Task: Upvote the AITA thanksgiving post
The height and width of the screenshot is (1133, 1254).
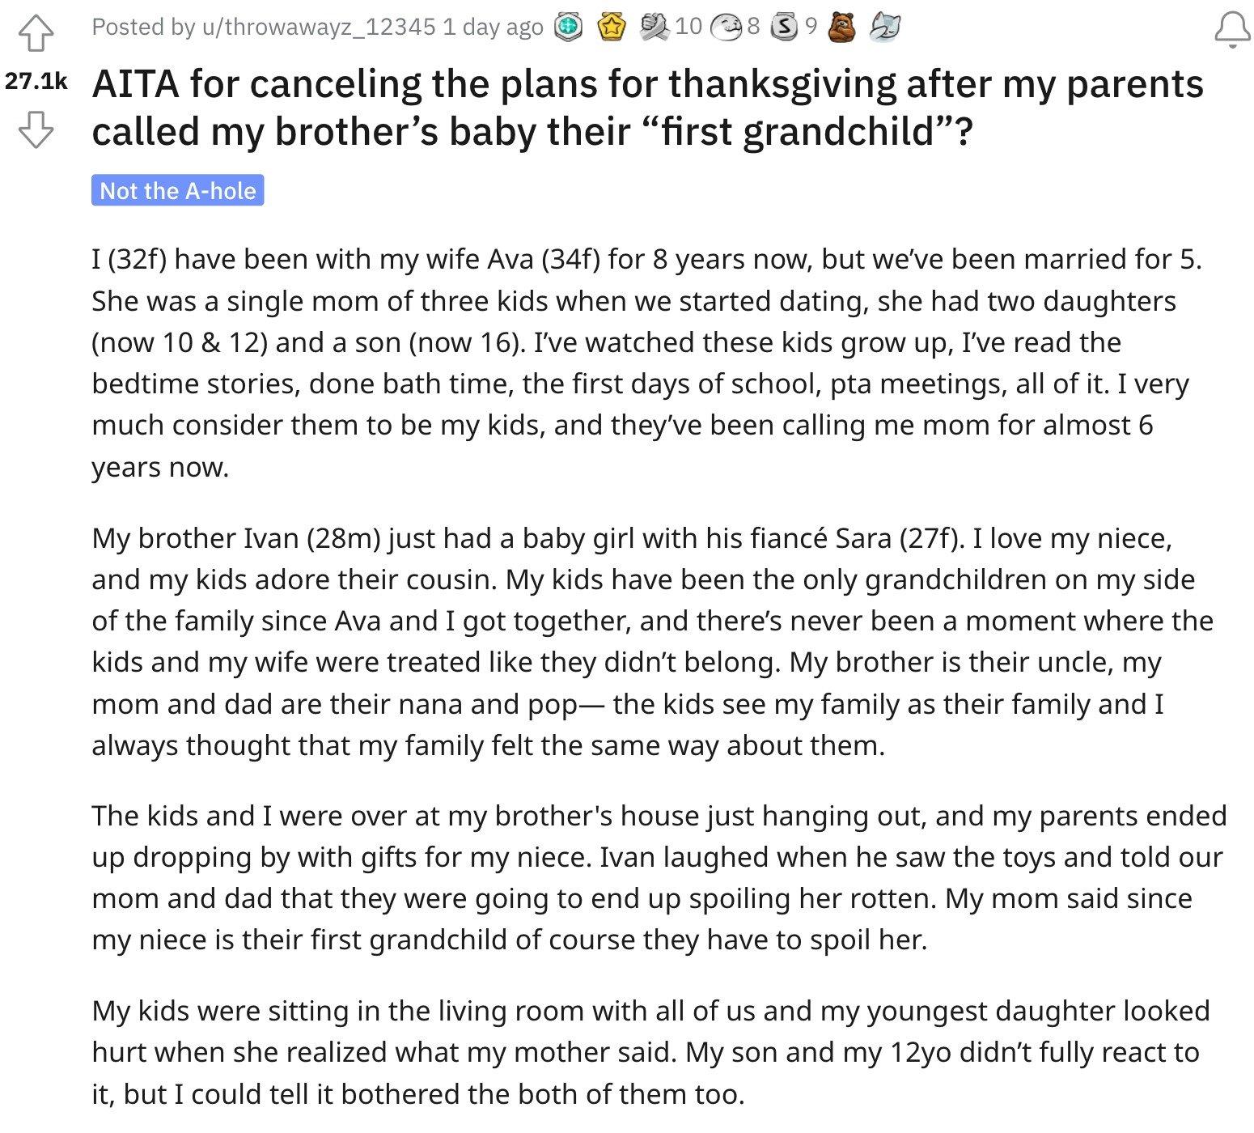Action: (x=36, y=34)
